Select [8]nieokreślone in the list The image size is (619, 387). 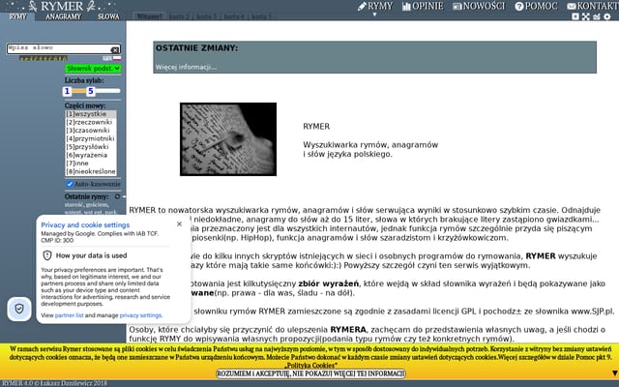pos(91,171)
